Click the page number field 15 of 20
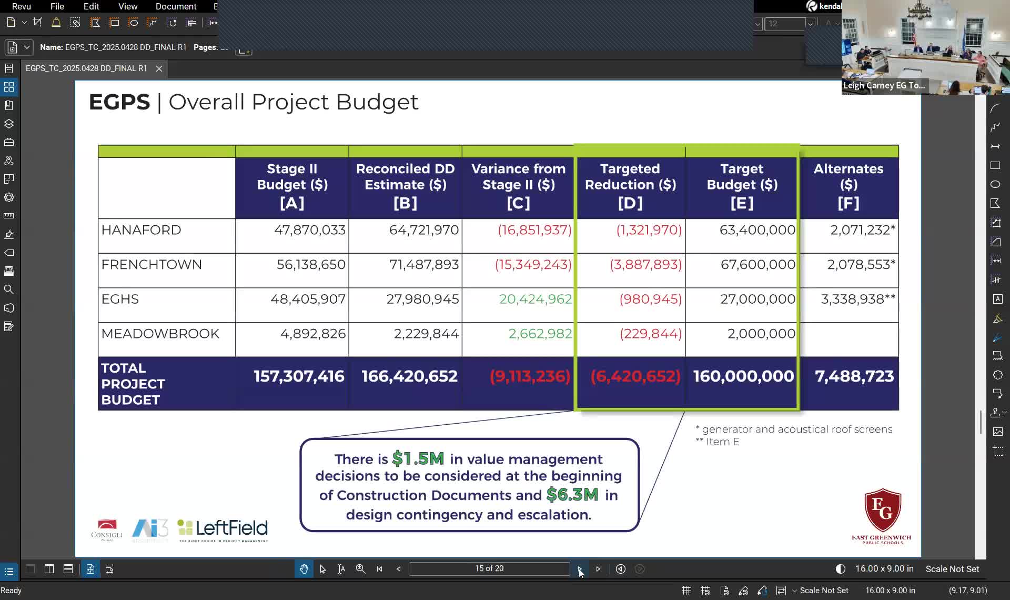1010x600 pixels. coord(489,569)
